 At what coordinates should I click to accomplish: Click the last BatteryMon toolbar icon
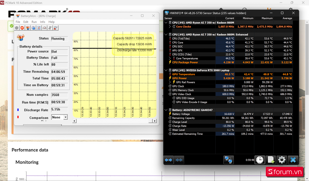(x=56, y=28)
